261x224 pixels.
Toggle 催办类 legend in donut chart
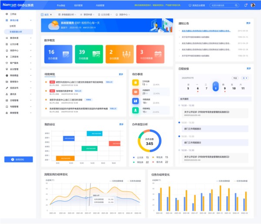[x=160, y=162]
